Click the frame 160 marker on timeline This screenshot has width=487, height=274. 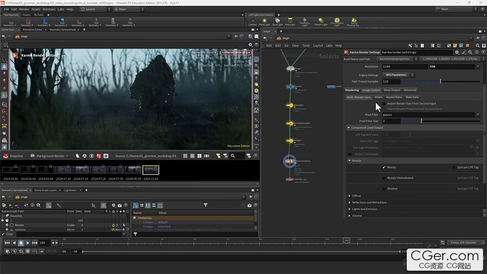pyautogui.click(x=346, y=240)
